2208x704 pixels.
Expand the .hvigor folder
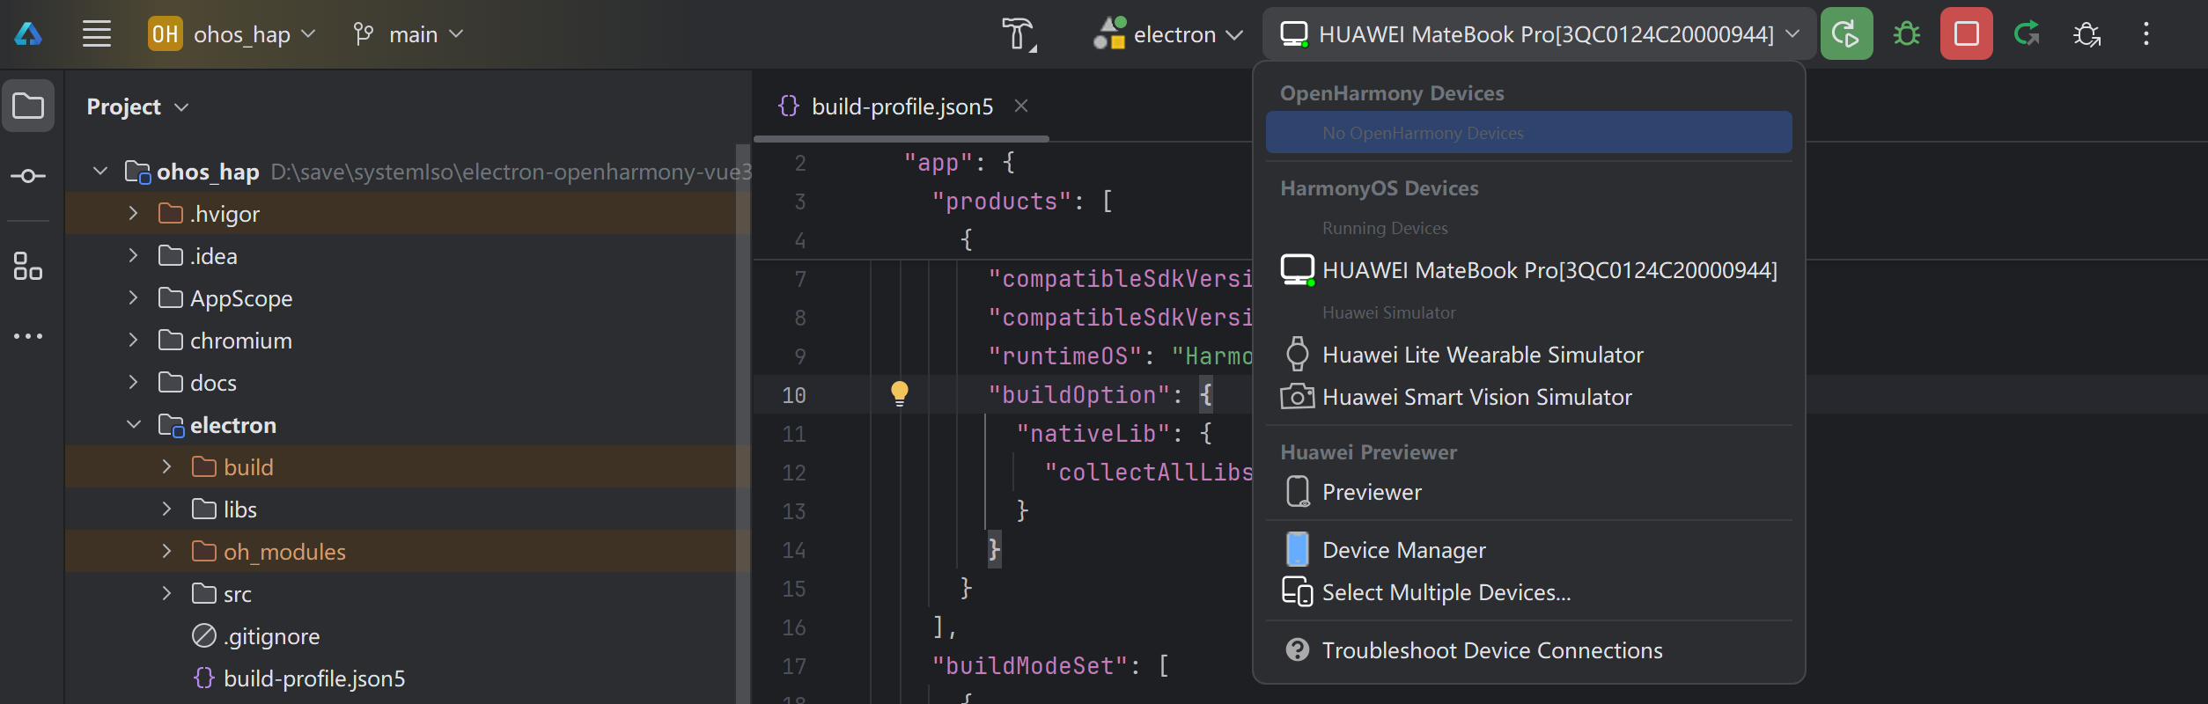[133, 213]
